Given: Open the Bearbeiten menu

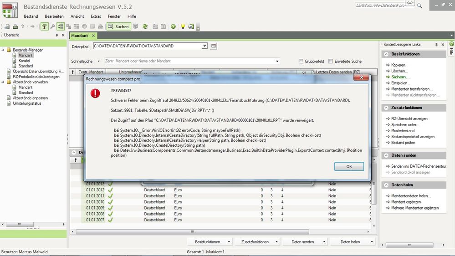Looking at the screenshot, I should click(x=54, y=16).
